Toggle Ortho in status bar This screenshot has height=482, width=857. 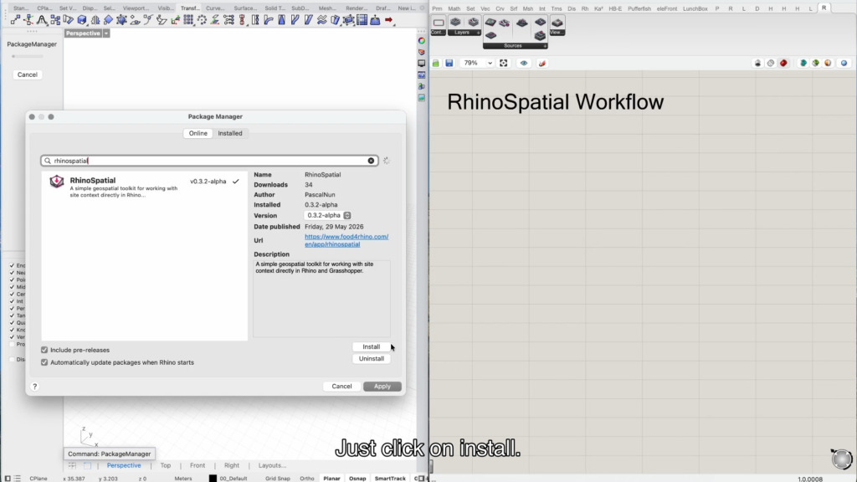(x=307, y=478)
